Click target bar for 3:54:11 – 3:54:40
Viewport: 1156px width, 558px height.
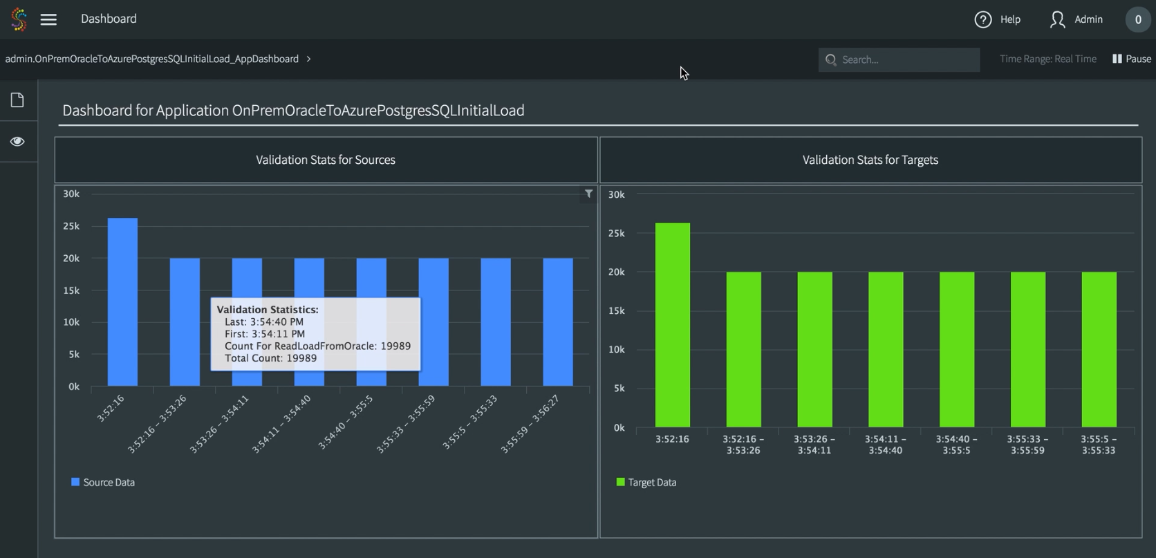click(886, 349)
